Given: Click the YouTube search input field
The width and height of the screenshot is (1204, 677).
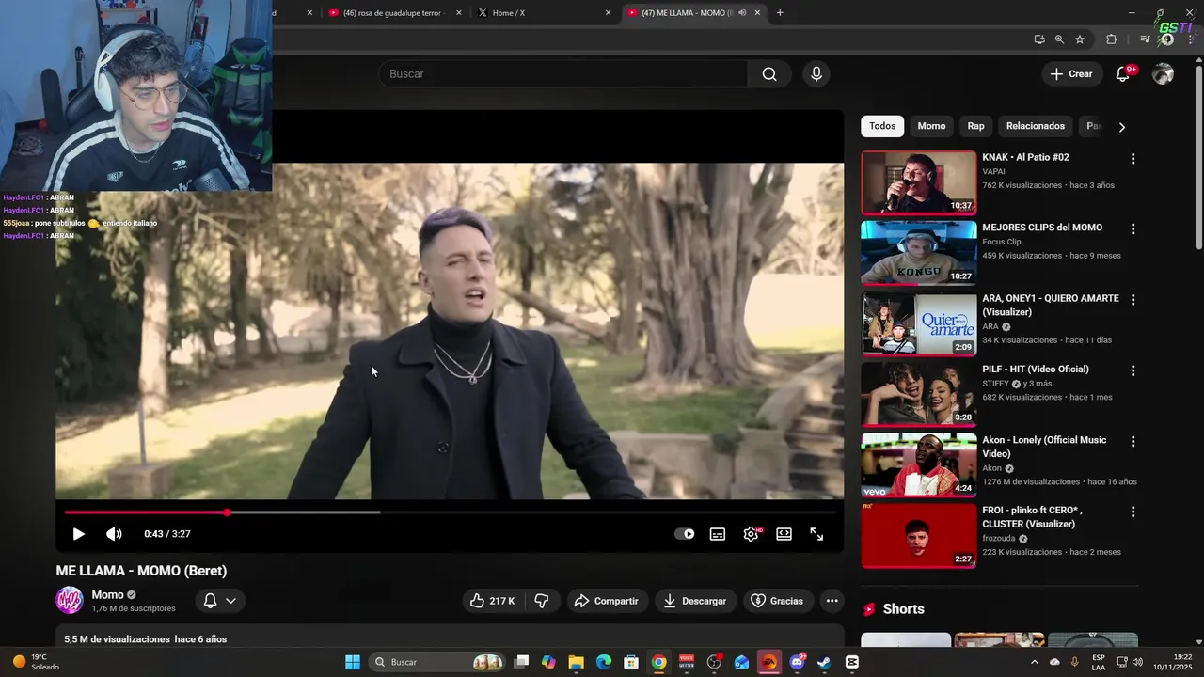Looking at the screenshot, I should pyautogui.click(x=564, y=74).
